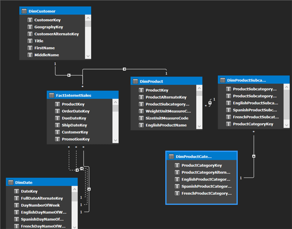Click scroll down arrow in DimProduct table
Screen dimensions: 292x229
coord(199,126)
